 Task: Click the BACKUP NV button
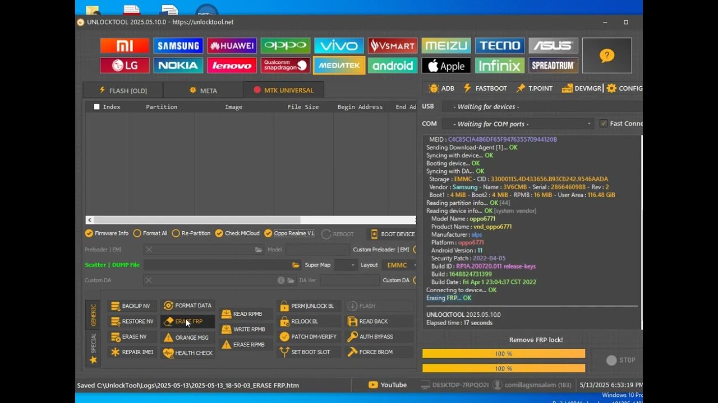(x=131, y=306)
